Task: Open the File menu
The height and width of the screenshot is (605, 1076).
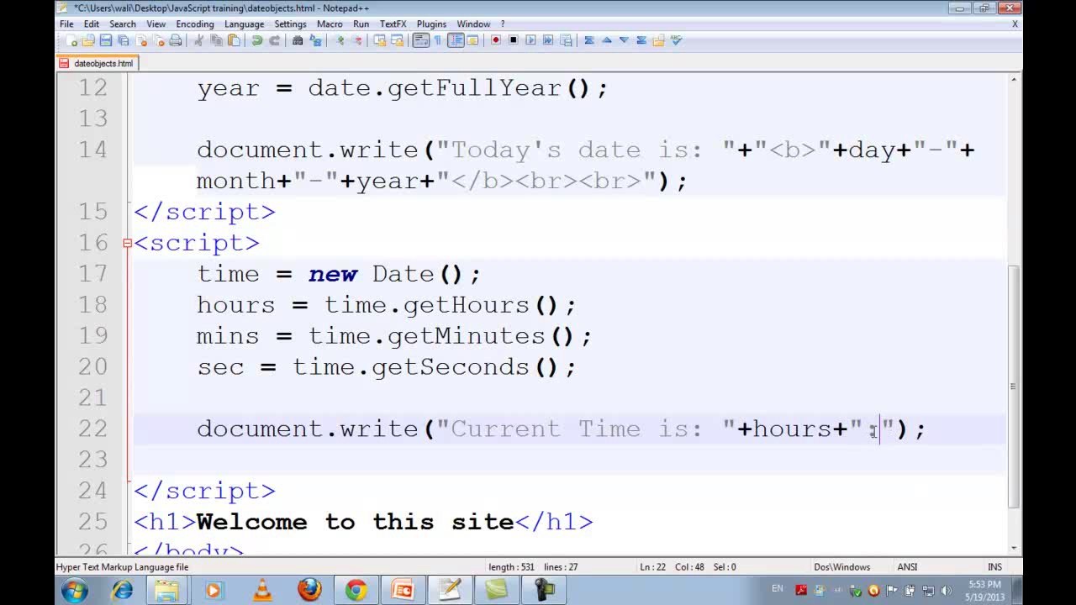Action: (66, 24)
